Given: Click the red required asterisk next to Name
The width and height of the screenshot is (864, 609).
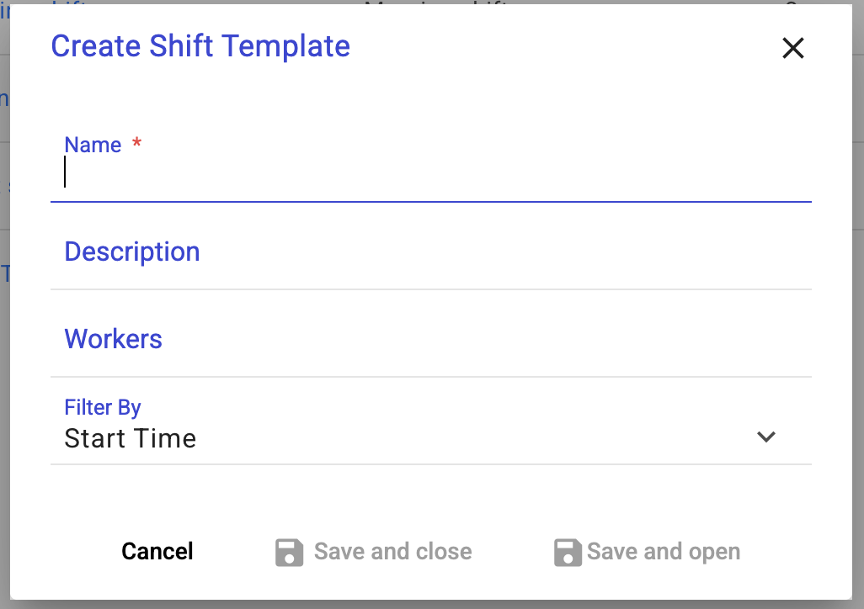Looking at the screenshot, I should pyautogui.click(x=136, y=144).
